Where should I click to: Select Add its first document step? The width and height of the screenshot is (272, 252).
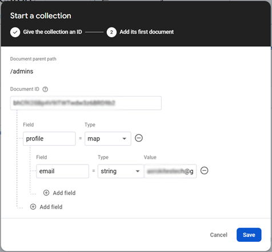(x=146, y=32)
